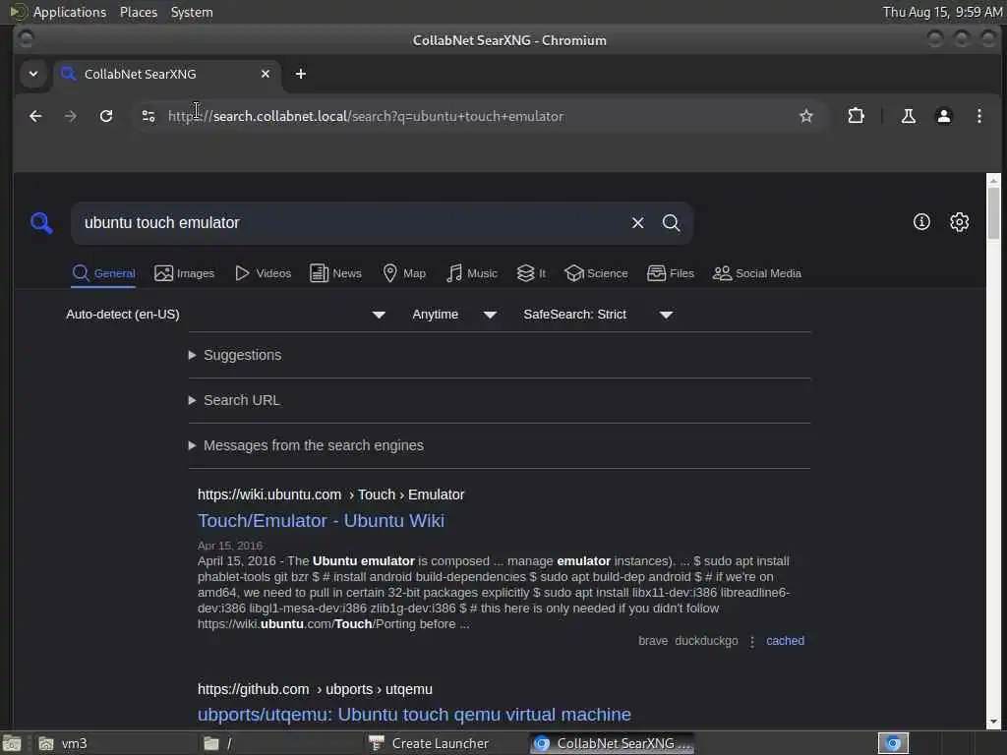Viewport: 1007px width, 755px height.
Task: Switch to the Science category
Action: [x=596, y=273]
